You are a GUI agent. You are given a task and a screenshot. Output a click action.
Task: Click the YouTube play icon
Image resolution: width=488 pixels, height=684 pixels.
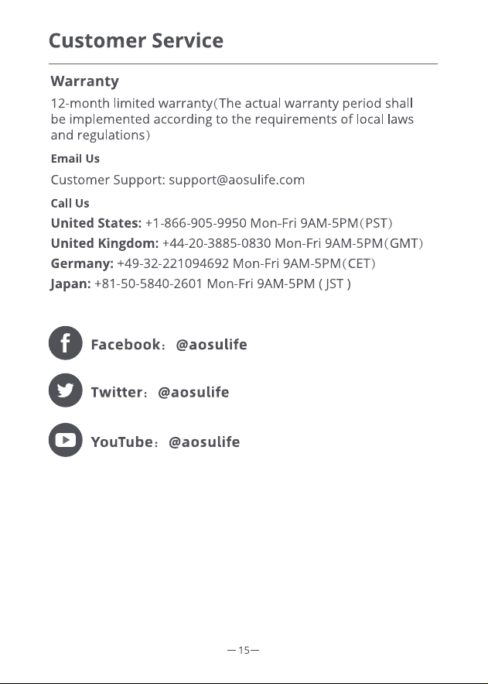coord(65,440)
